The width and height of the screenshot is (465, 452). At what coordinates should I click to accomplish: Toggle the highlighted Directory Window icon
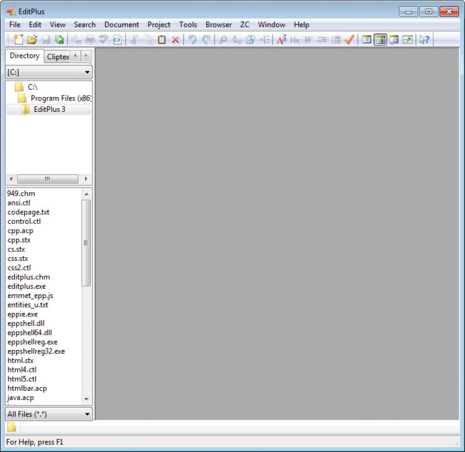pyautogui.click(x=380, y=40)
